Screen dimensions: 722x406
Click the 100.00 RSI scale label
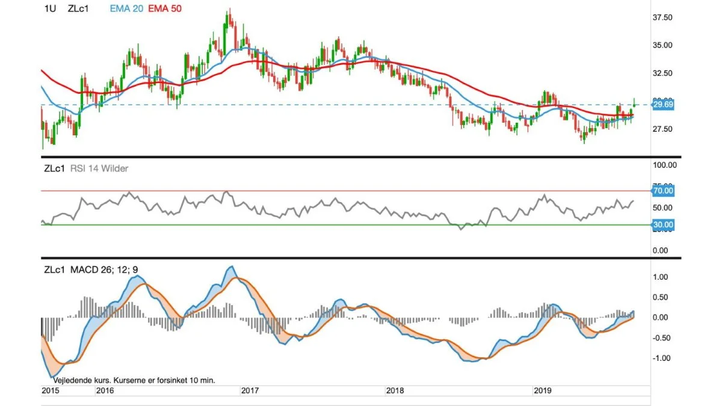665,165
